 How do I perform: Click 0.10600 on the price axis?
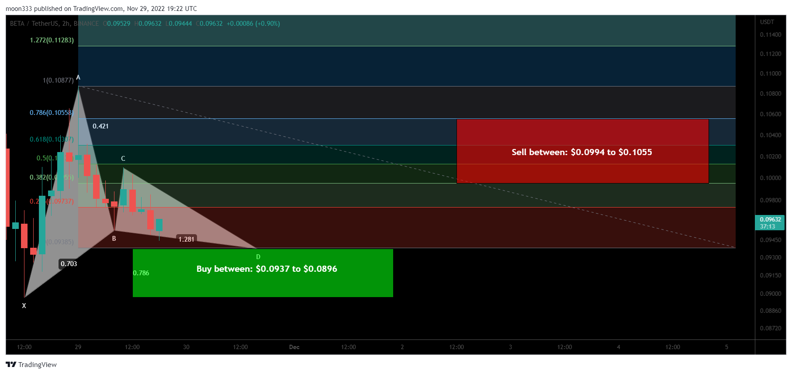click(771, 114)
